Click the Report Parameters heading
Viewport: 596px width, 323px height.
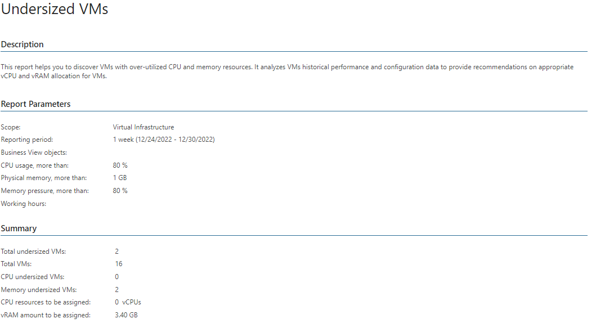35,104
